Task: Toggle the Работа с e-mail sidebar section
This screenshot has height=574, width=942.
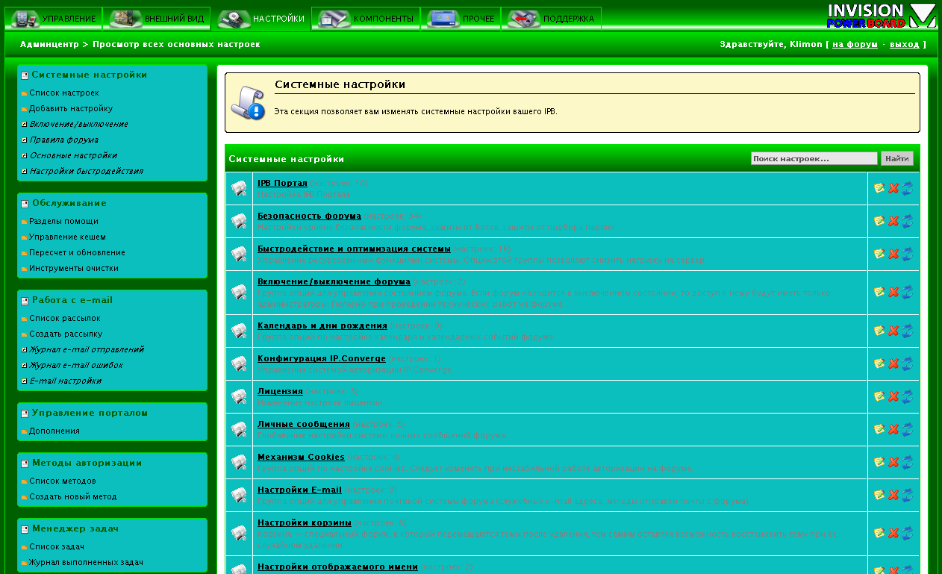Action: (25, 301)
